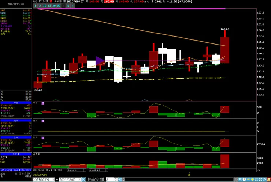
Task: Click the 08 month label on time axis
Action: (x=189, y=175)
